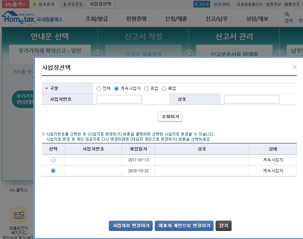This screenshot has width=303, height=239.
Task: Select the business row opened 2011-07-13
Action: [x=53, y=160]
